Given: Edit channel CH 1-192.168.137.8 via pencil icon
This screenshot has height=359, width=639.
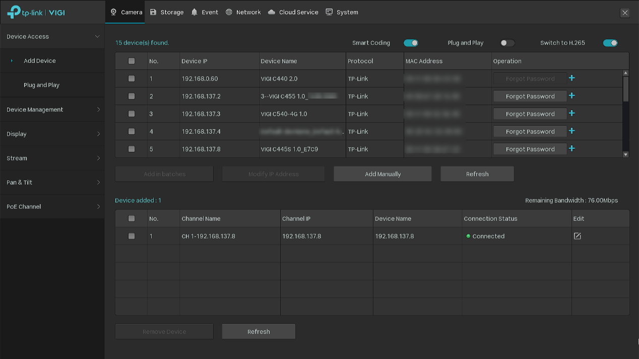Looking at the screenshot, I should [x=577, y=235].
